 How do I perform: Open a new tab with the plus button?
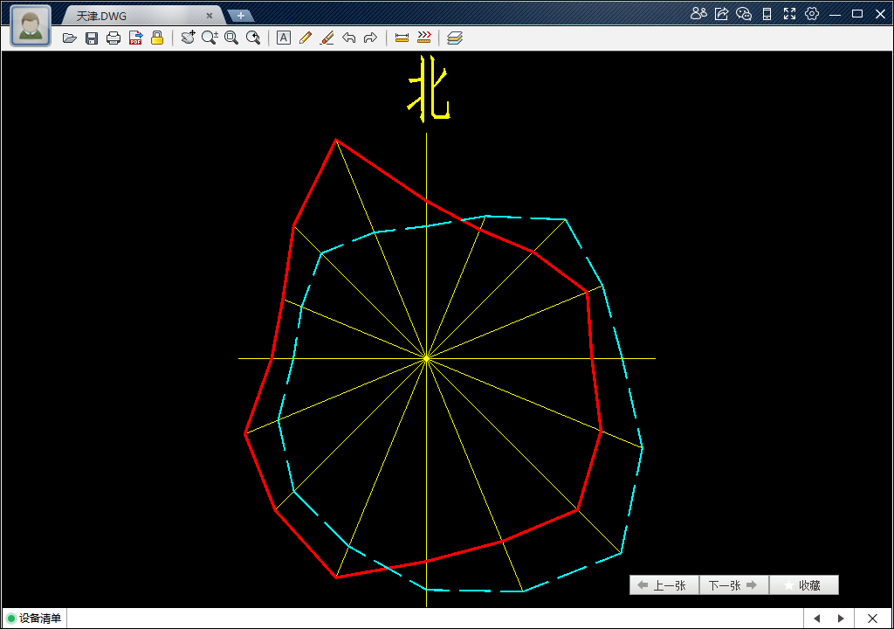[x=241, y=16]
